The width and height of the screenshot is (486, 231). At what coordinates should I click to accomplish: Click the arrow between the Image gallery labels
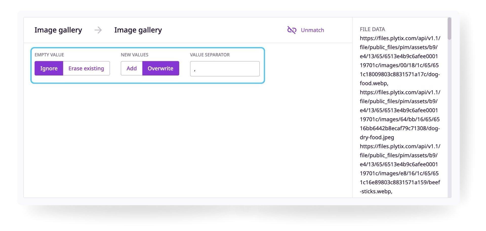98,30
